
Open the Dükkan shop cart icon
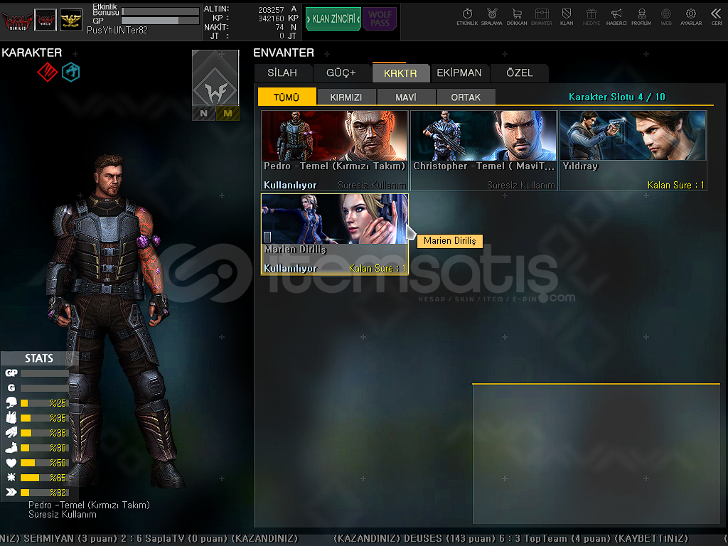(x=517, y=16)
